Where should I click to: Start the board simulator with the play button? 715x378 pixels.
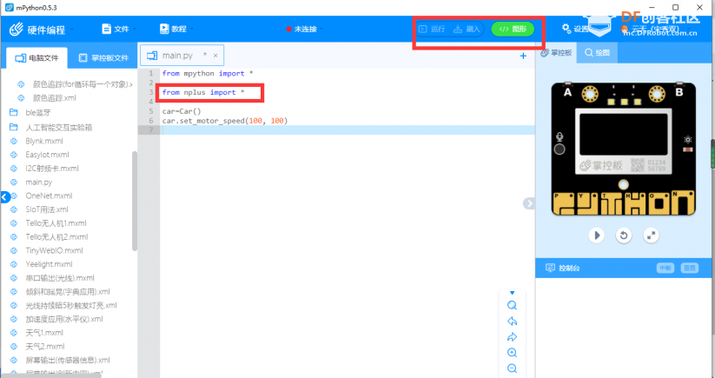[597, 235]
